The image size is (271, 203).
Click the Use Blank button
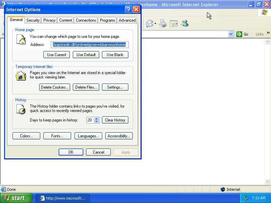(x=115, y=55)
